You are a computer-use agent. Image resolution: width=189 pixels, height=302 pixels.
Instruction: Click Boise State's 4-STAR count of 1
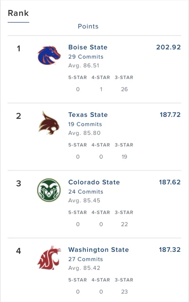click(x=101, y=89)
